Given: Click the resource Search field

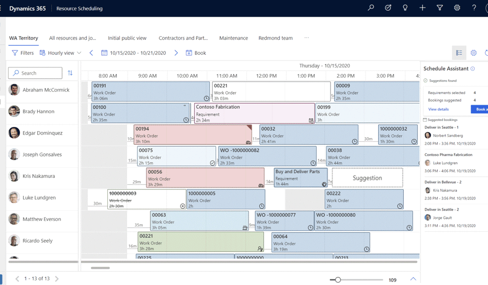Looking at the screenshot, I should click(35, 73).
